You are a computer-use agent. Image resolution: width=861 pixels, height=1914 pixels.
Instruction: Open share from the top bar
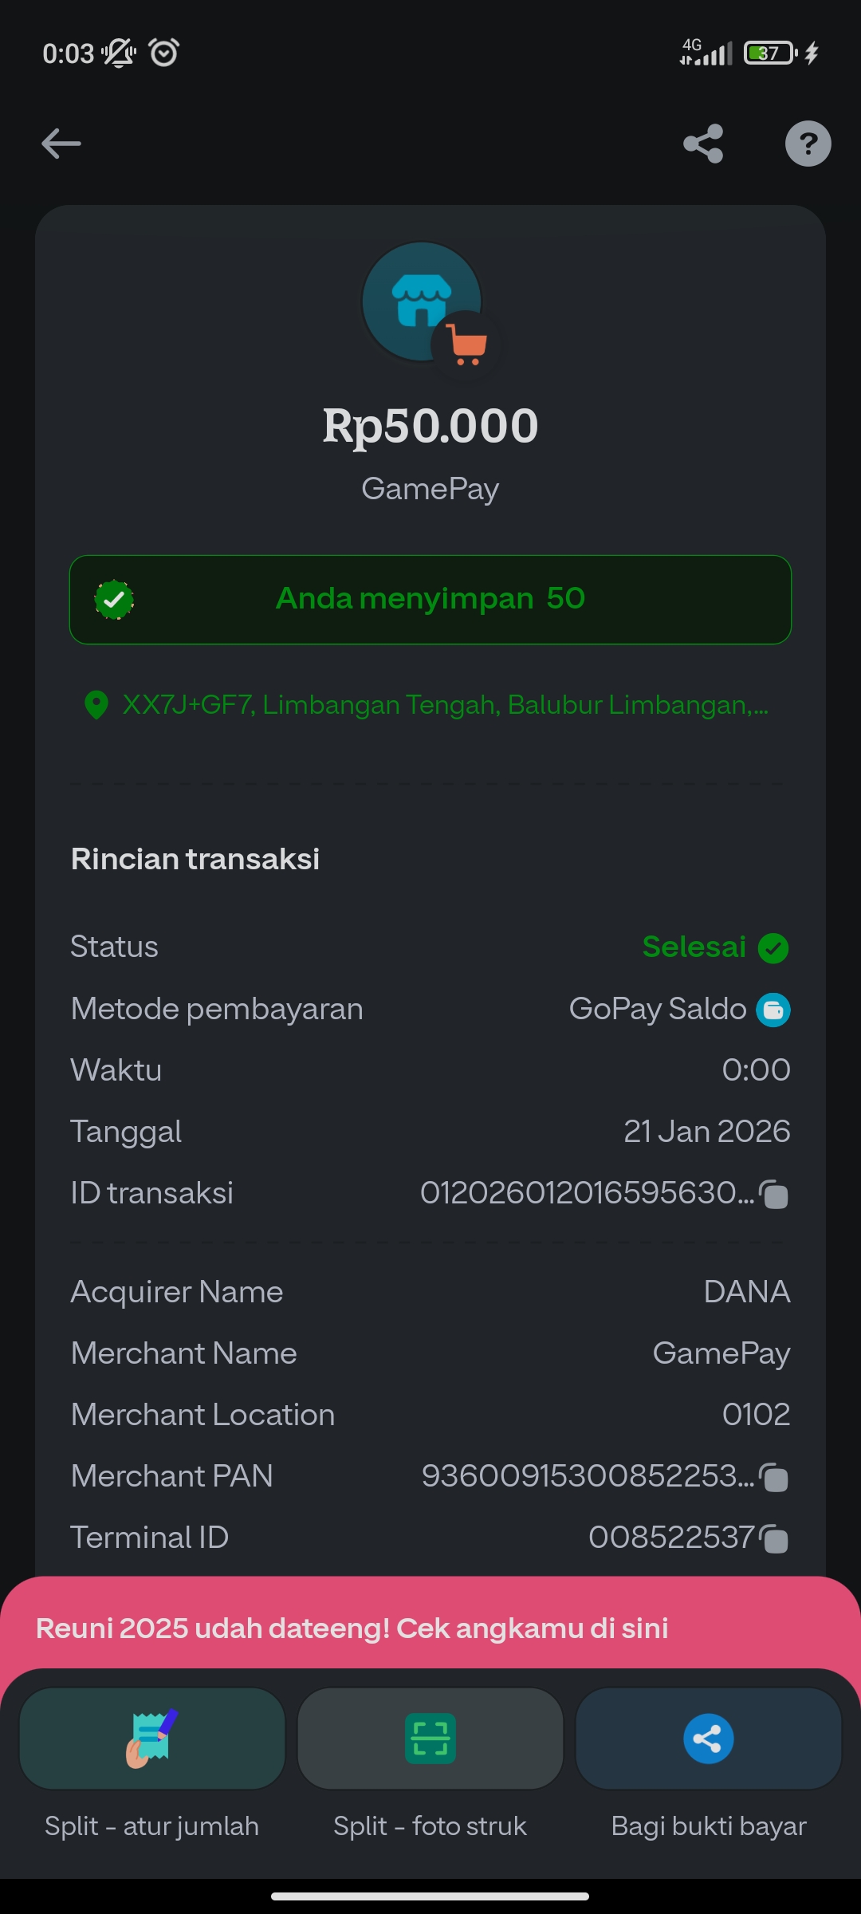click(703, 144)
